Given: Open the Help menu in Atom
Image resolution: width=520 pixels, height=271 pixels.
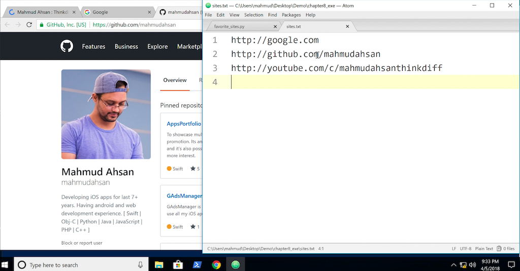Looking at the screenshot, I should click(310, 15).
